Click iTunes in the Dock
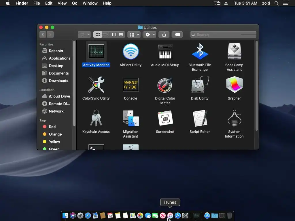 [170, 216]
